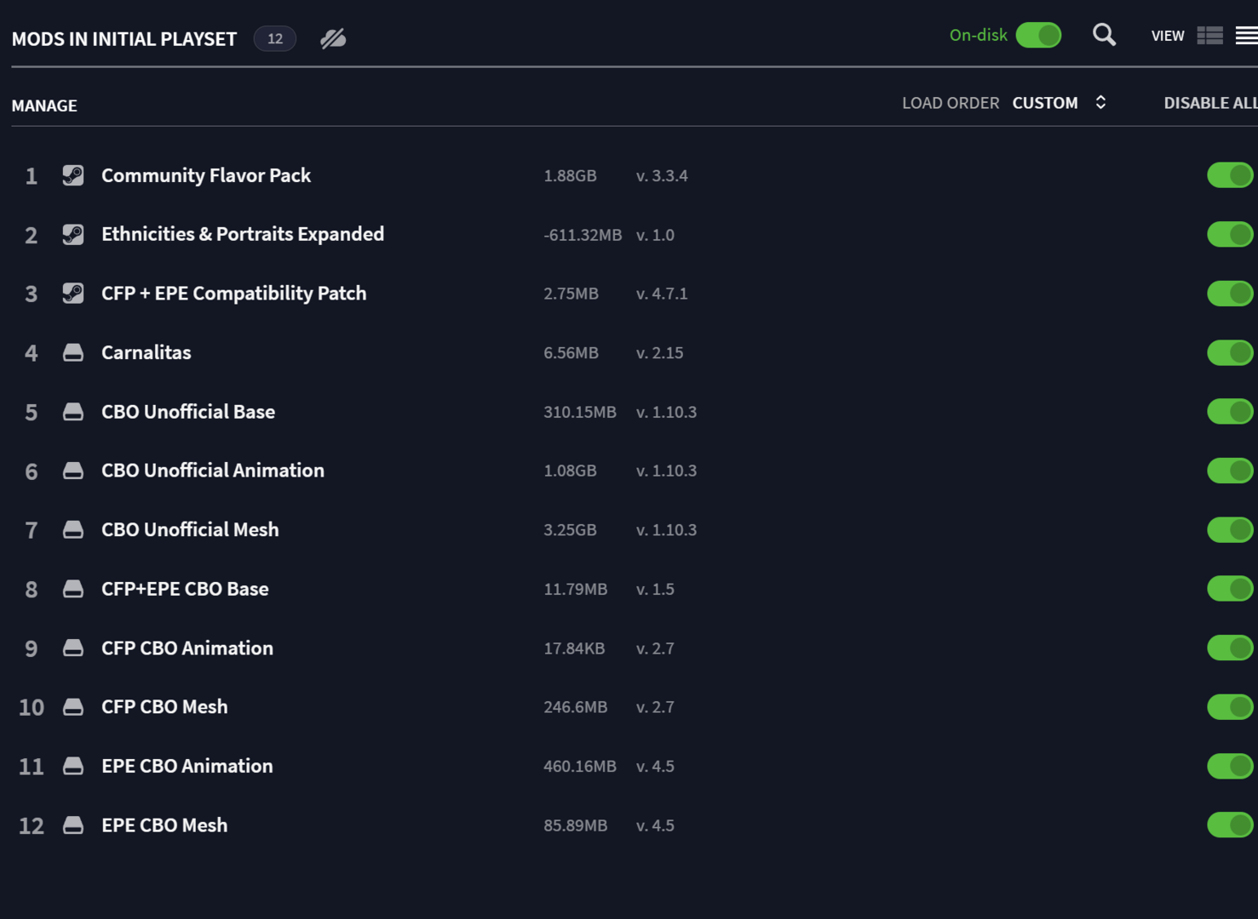
Task: Select the Ethnicities & Portraits Expanded name
Action: (243, 234)
